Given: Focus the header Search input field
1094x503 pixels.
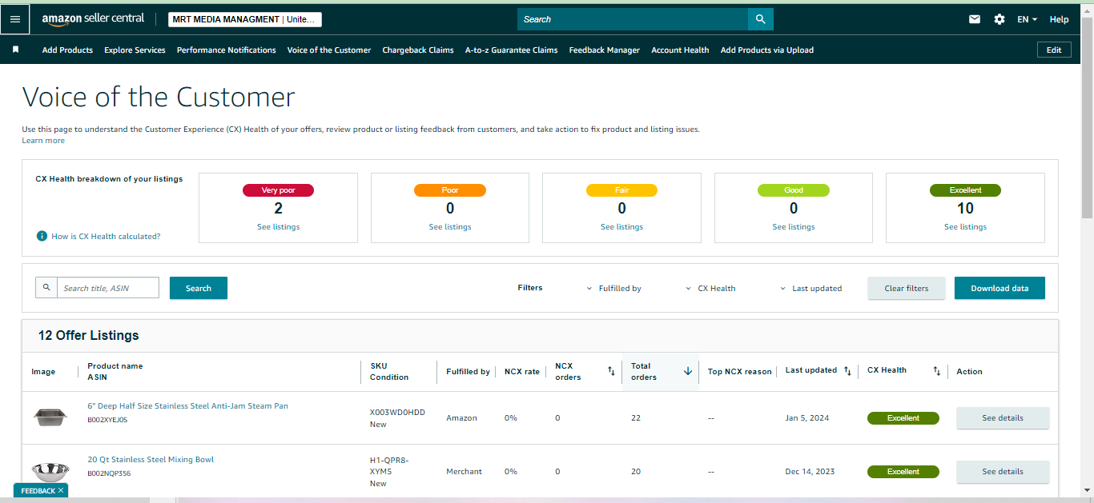Looking at the screenshot, I should [633, 19].
